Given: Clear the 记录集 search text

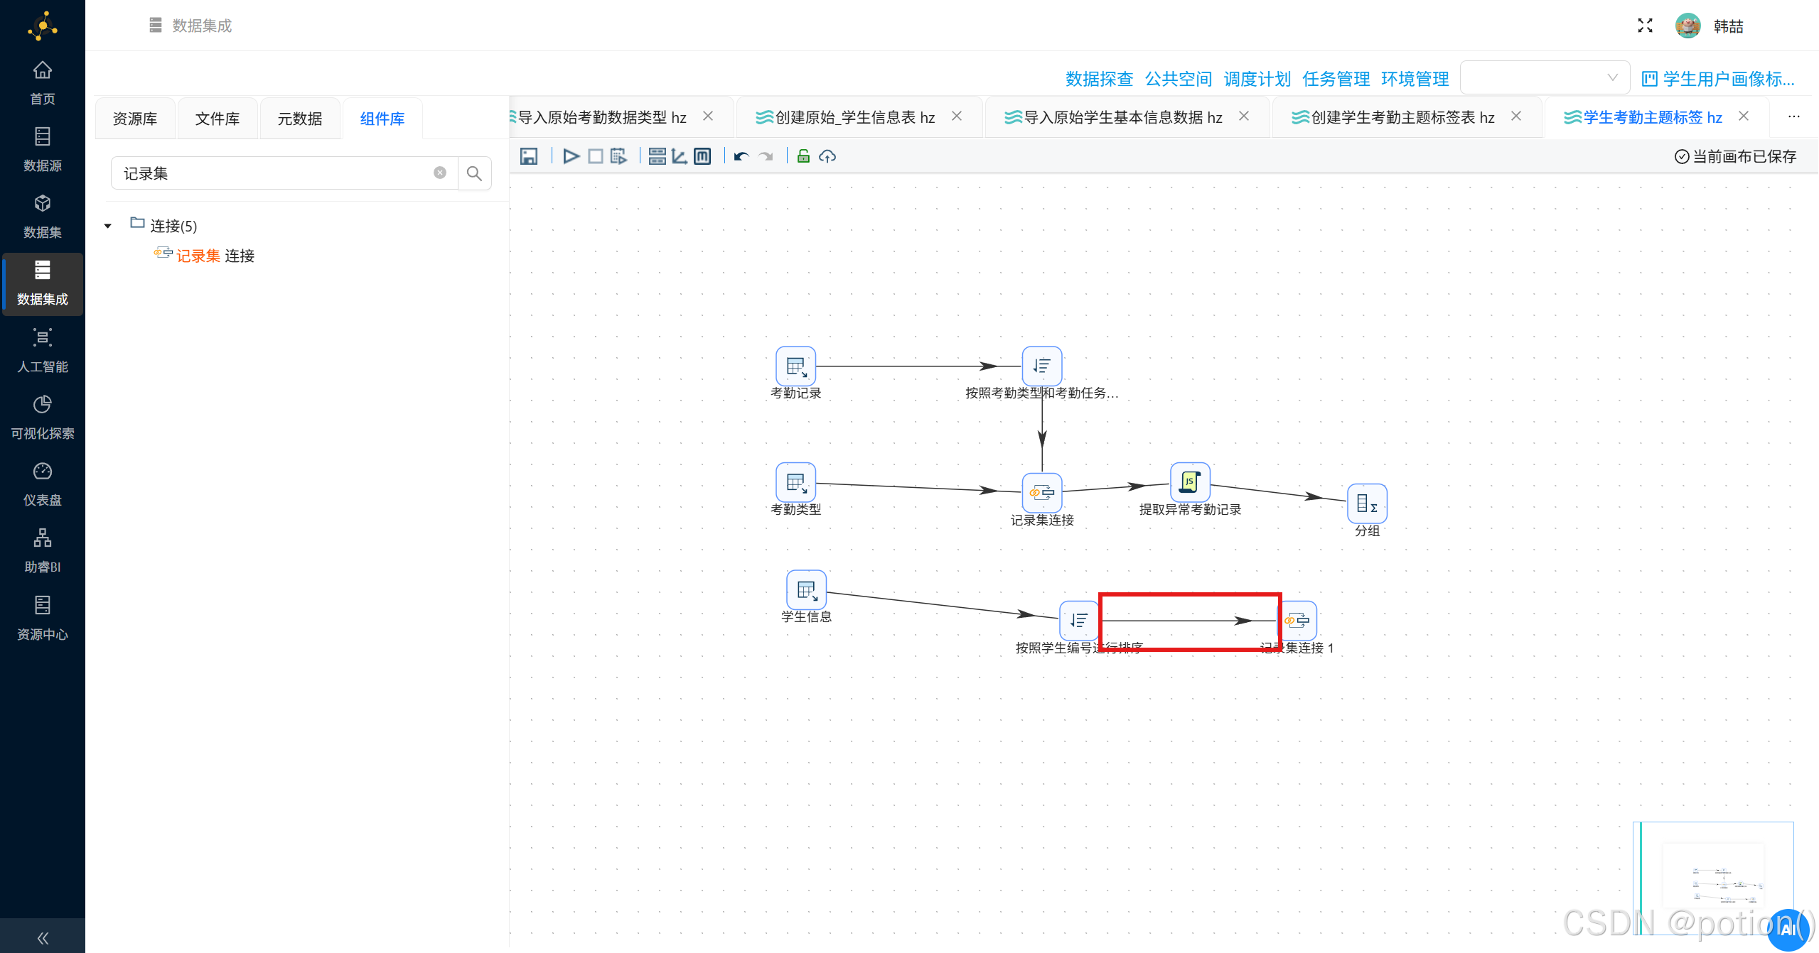Looking at the screenshot, I should (x=440, y=173).
